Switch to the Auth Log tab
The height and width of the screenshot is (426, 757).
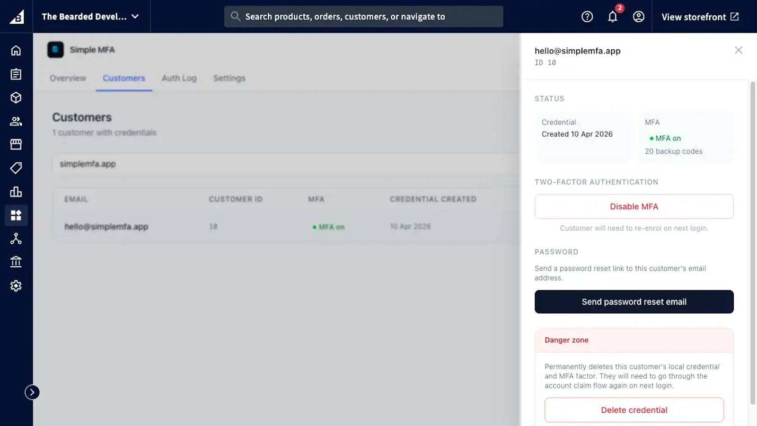coord(179,78)
